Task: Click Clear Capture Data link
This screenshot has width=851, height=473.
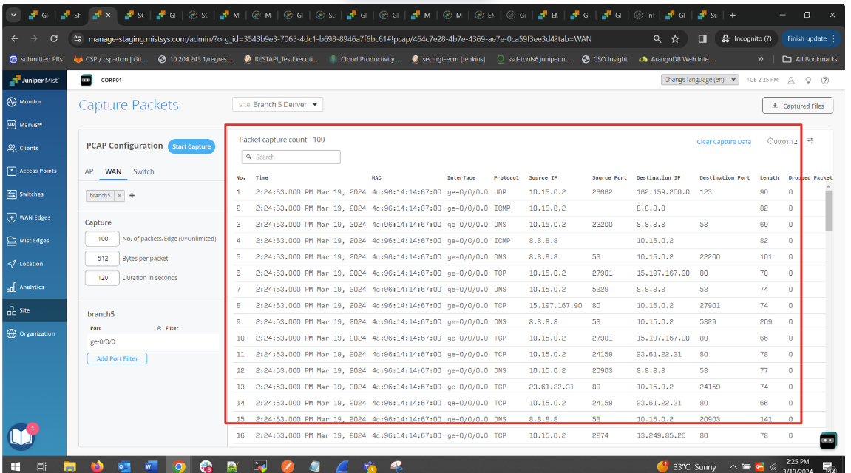Action: click(724, 142)
